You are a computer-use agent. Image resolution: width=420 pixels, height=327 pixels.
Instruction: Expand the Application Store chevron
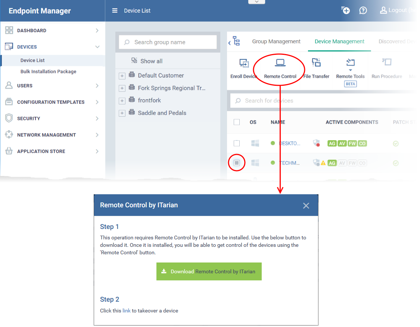[x=97, y=151]
